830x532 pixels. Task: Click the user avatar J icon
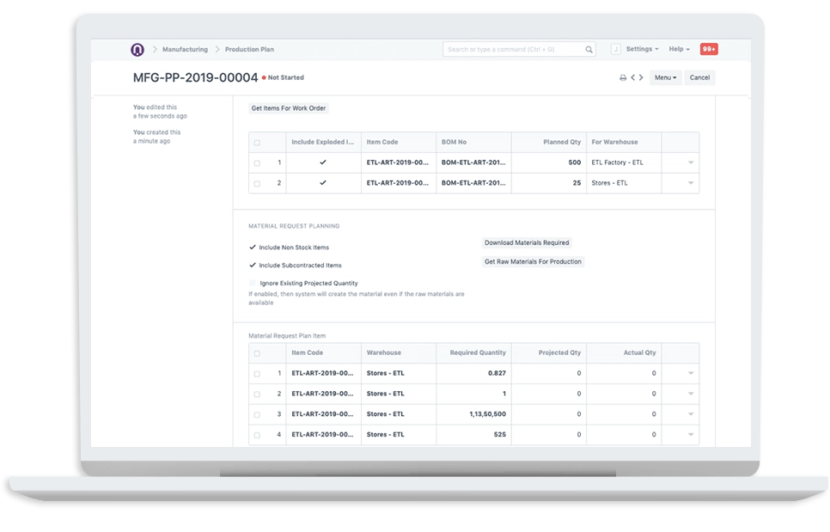tap(615, 49)
